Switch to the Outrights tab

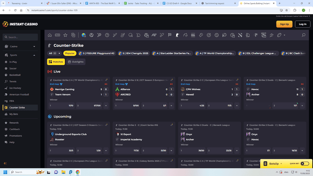[x=76, y=62]
